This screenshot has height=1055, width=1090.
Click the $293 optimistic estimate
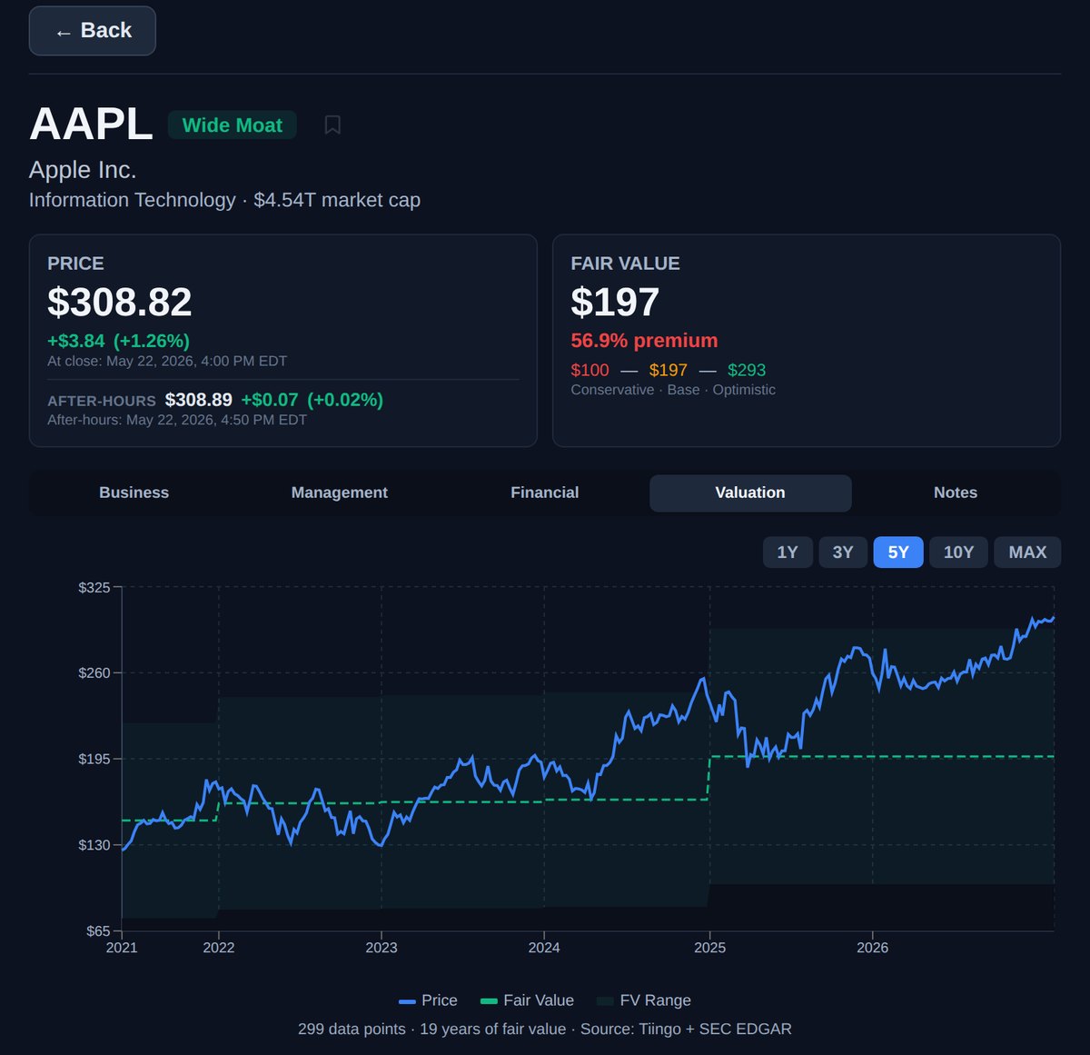pyautogui.click(x=747, y=370)
